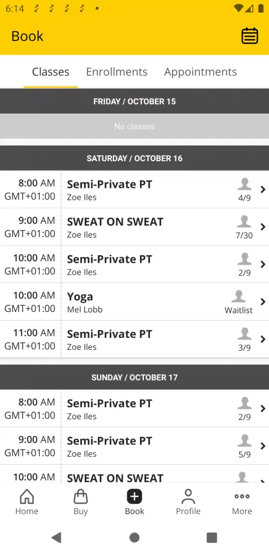Expand Yoga with Mel Lobb chevron
This screenshot has width=269, height=554.
tap(263, 302)
